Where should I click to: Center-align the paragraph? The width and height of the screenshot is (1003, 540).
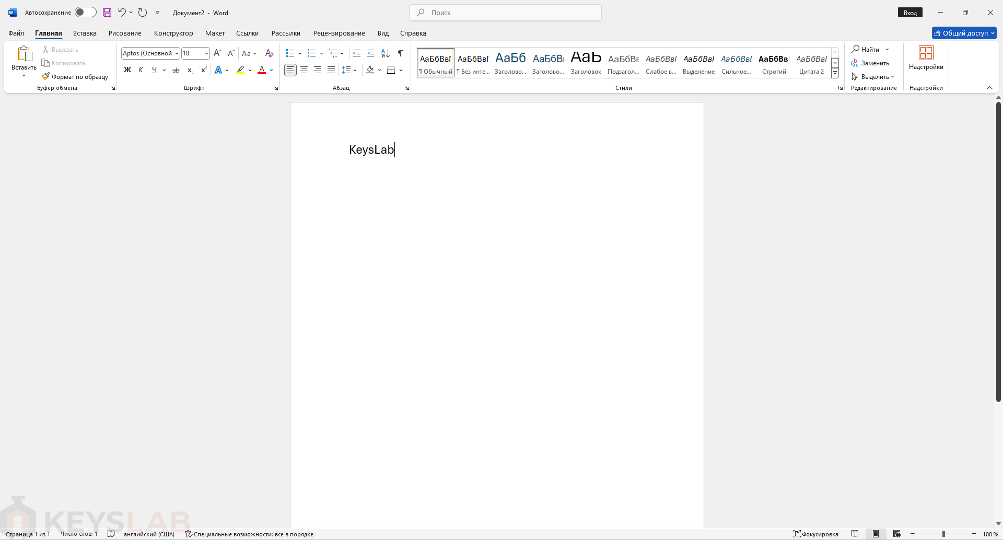[x=304, y=70]
